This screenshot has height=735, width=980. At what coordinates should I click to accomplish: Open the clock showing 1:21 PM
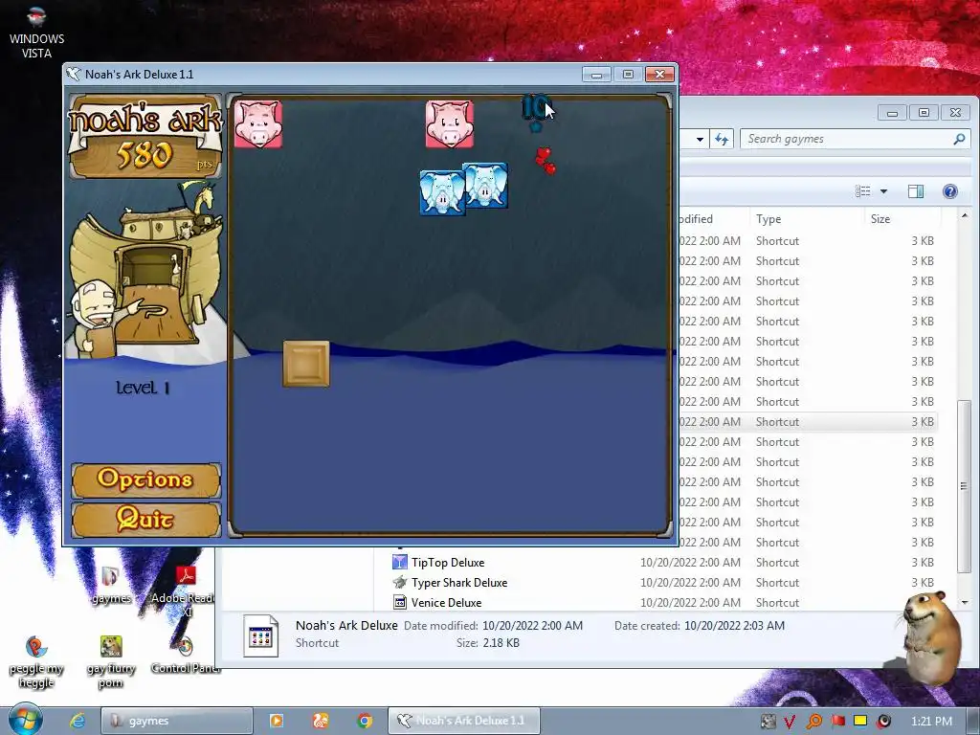coord(932,722)
